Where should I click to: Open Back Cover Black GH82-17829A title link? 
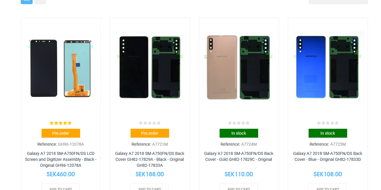pos(150,159)
